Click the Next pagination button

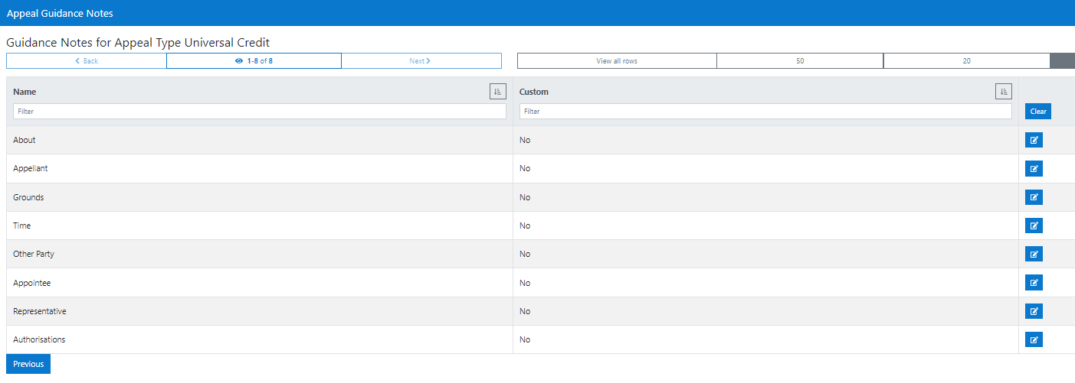click(421, 61)
